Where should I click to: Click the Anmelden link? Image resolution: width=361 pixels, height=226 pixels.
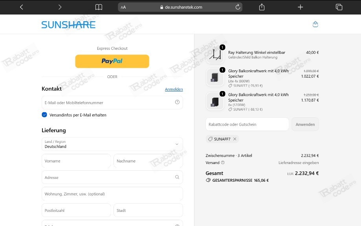(174, 89)
